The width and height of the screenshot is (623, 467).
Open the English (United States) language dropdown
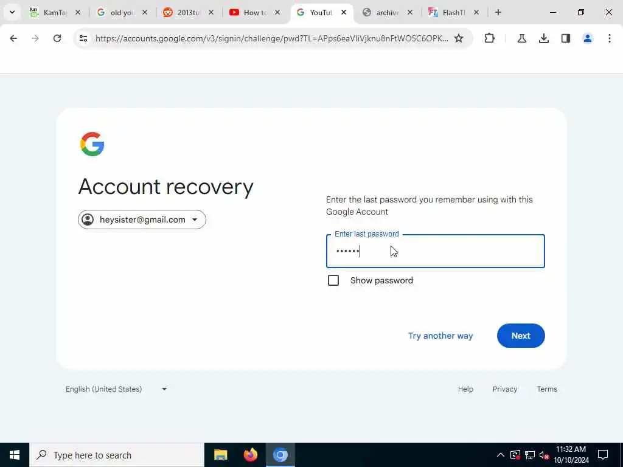pyautogui.click(x=116, y=389)
